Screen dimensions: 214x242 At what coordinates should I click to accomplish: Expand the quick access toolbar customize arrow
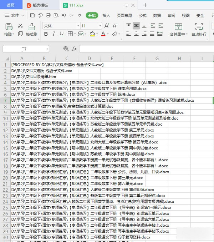tap(80, 15)
